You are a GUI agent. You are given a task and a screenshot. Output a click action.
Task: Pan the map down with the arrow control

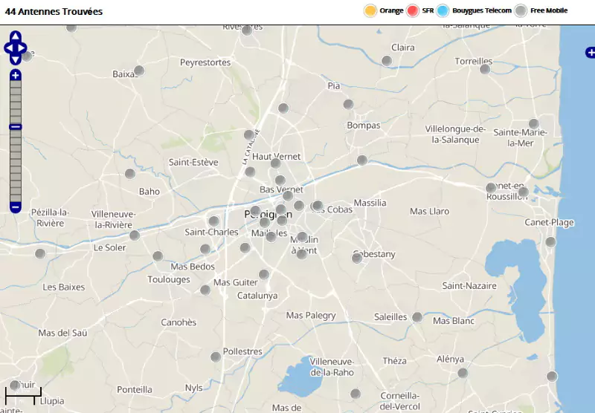pyautogui.click(x=16, y=59)
